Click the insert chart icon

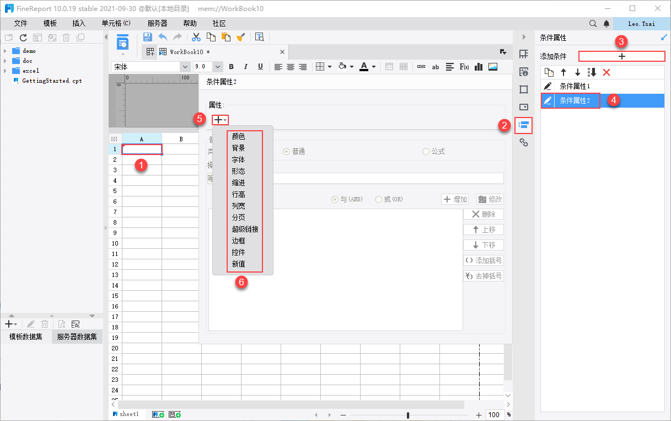pyautogui.click(x=479, y=67)
